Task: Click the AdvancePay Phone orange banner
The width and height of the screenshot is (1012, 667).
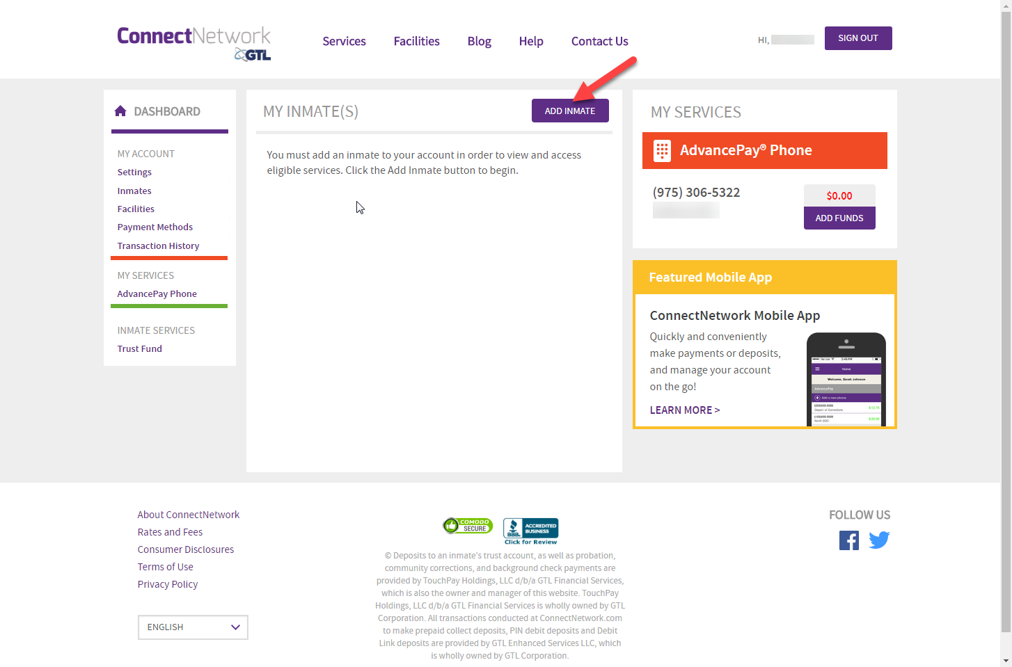Action: point(764,150)
